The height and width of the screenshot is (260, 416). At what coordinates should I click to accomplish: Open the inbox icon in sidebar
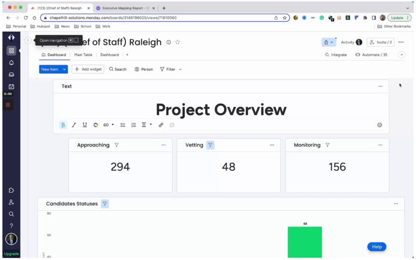tap(11, 75)
